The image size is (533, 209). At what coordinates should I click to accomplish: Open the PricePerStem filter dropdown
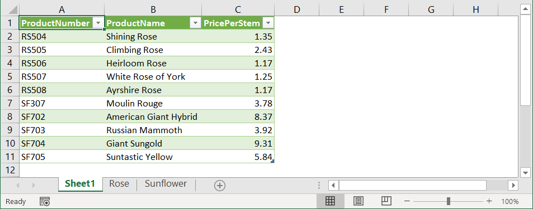click(x=268, y=23)
